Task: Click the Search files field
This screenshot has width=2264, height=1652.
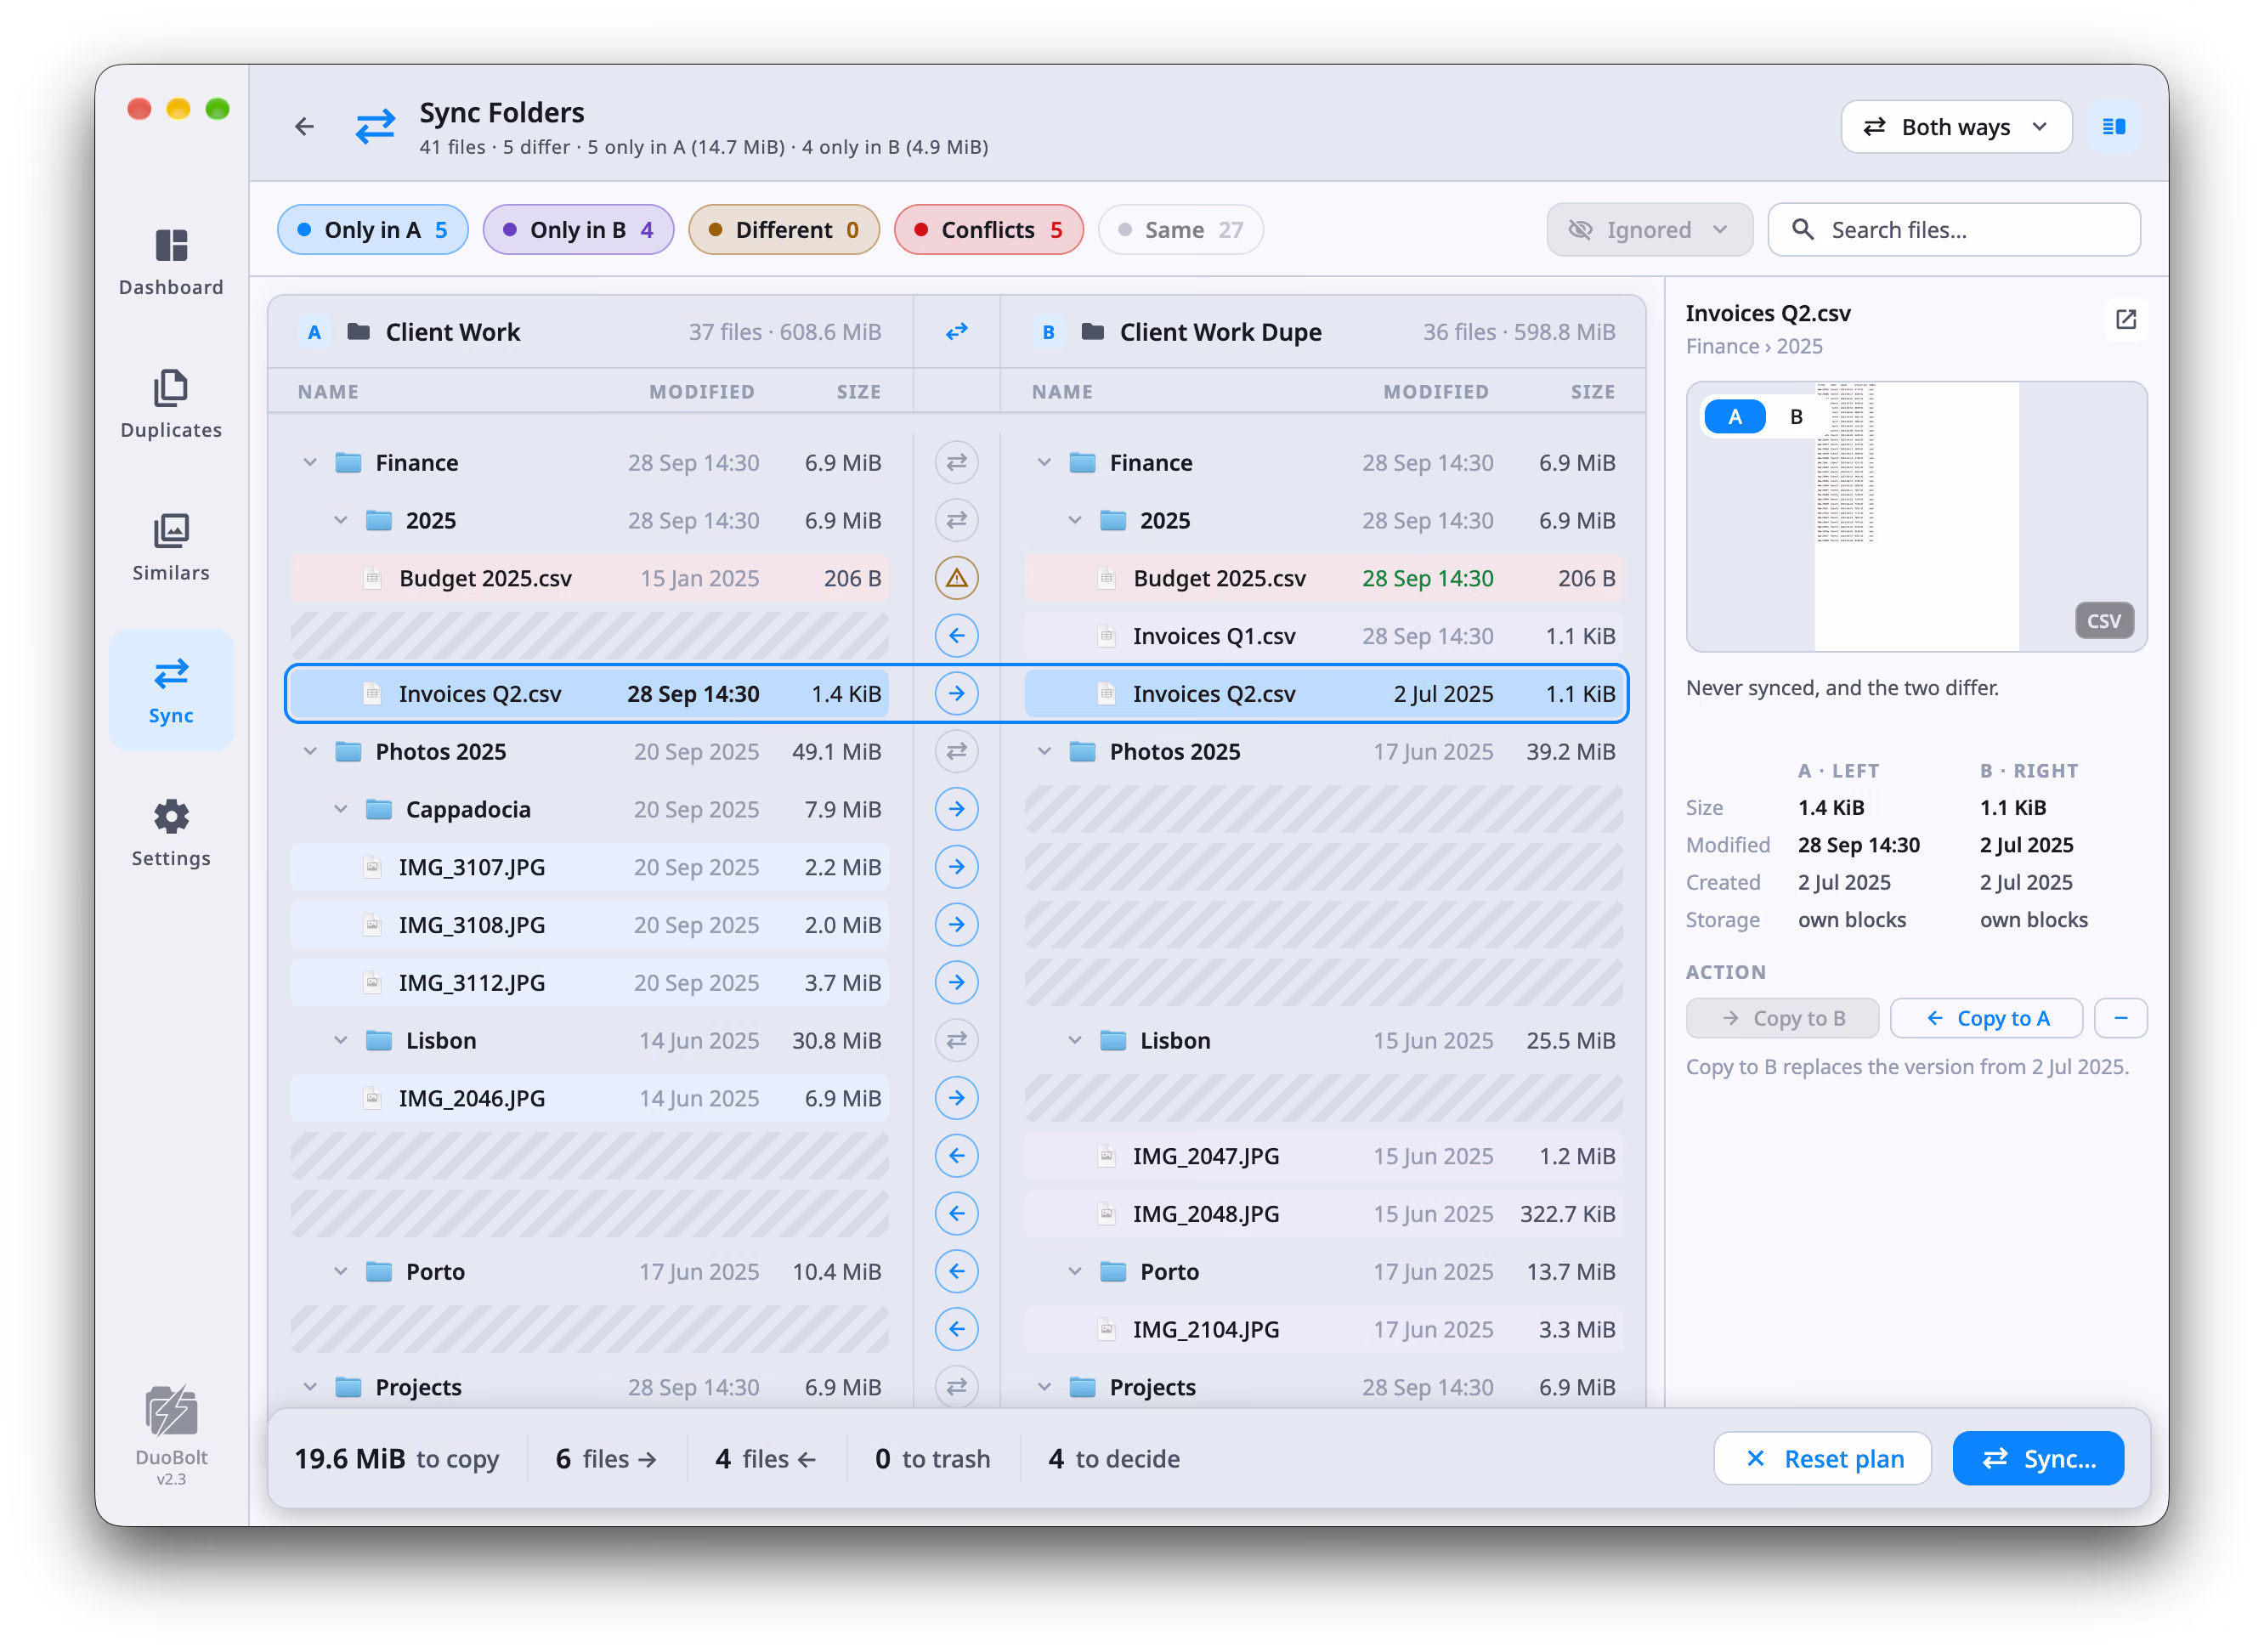Action: coord(1954,230)
